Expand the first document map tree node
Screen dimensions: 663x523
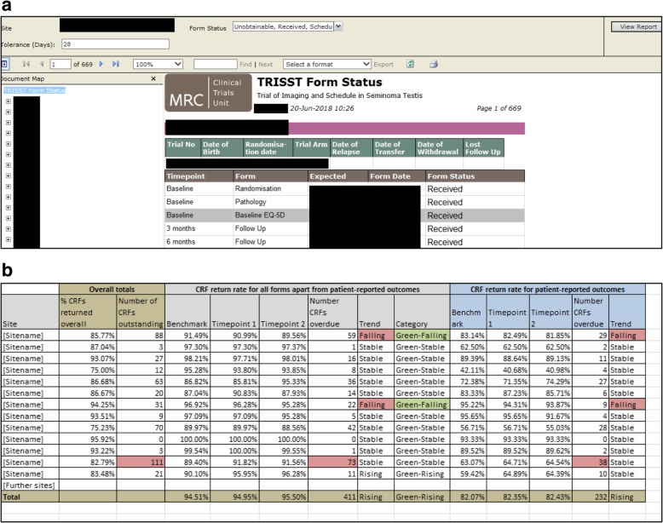point(8,101)
